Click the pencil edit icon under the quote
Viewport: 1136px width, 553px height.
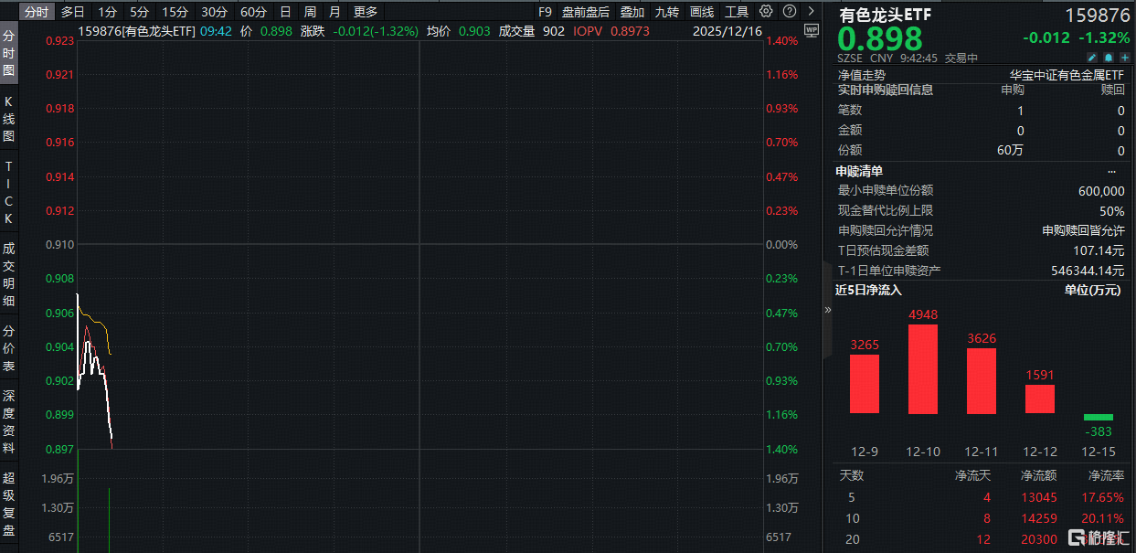(1090, 57)
